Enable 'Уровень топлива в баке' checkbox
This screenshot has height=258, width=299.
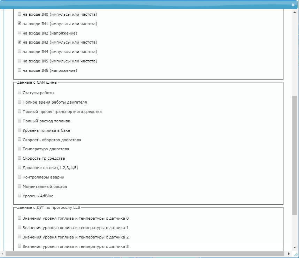[x=20, y=130]
